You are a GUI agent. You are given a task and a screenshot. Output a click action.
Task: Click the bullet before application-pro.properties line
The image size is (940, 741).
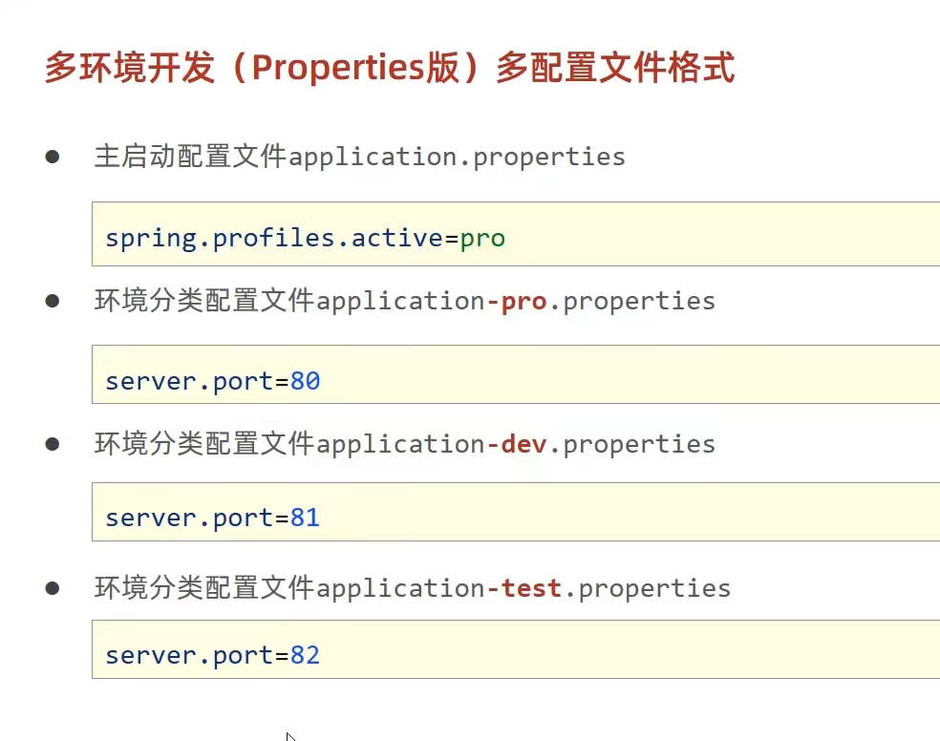click(x=53, y=301)
